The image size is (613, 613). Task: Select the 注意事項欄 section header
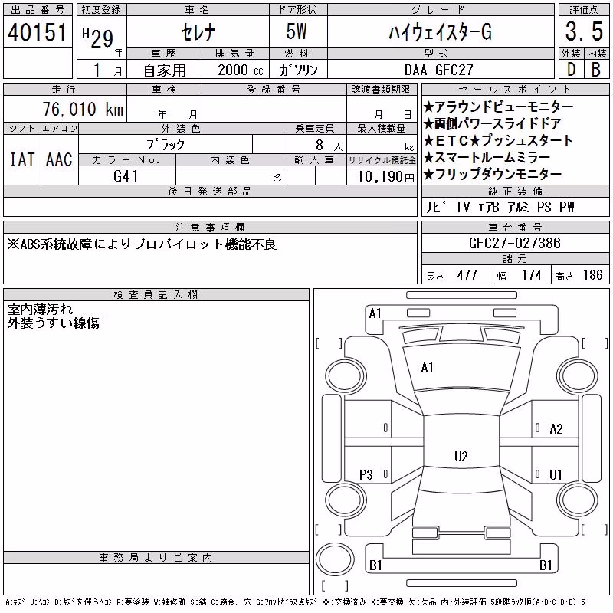[x=210, y=228]
